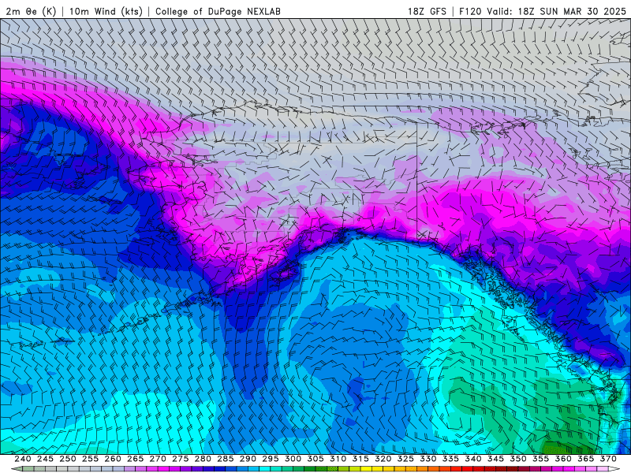
Task: Click the gray swatch below 250
Action: click(x=73, y=469)
